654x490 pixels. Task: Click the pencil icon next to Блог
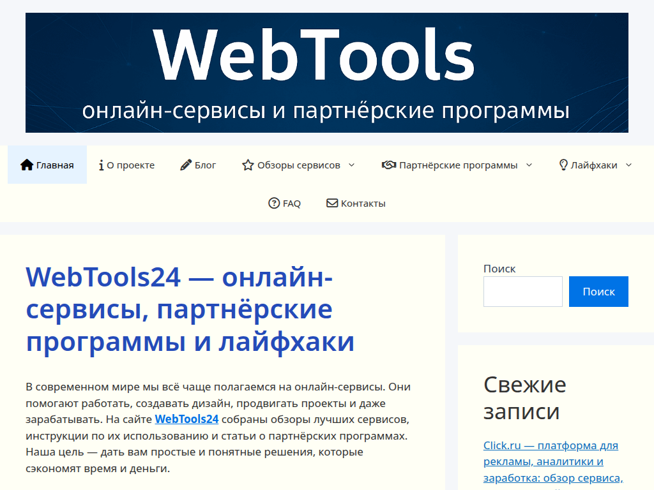pyautogui.click(x=185, y=165)
